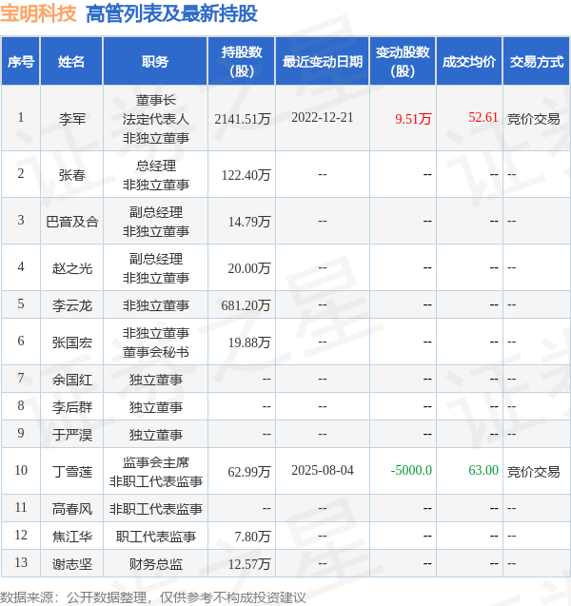Select the 成交均价 column header
Viewport: 571px width, 606px height.
pos(469,61)
